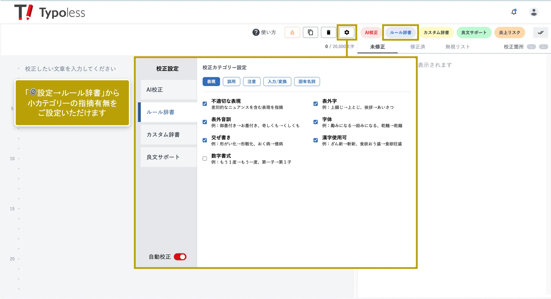Toggle 字体 checkbox
Viewport: 551px width, 299px height.
[315, 122]
